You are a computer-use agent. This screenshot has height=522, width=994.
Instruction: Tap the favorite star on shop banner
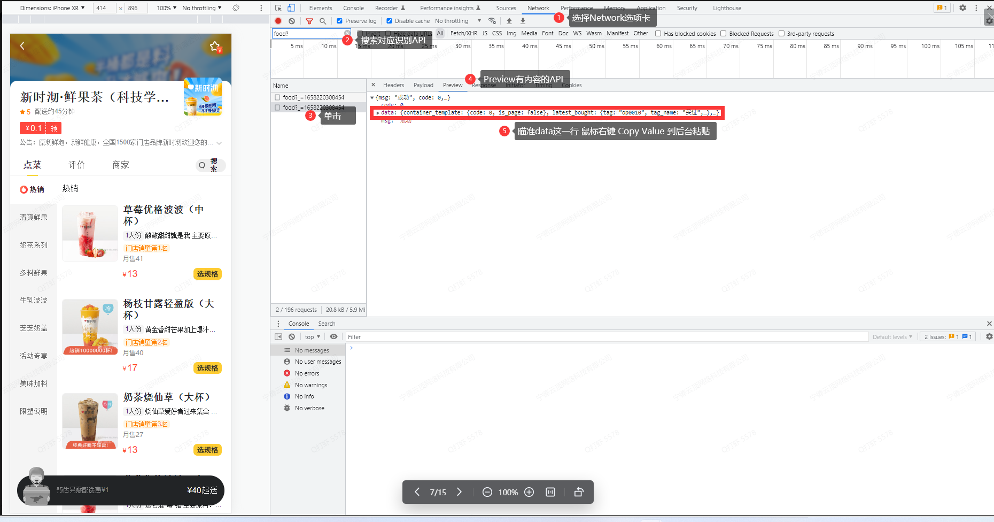coord(215,46)
